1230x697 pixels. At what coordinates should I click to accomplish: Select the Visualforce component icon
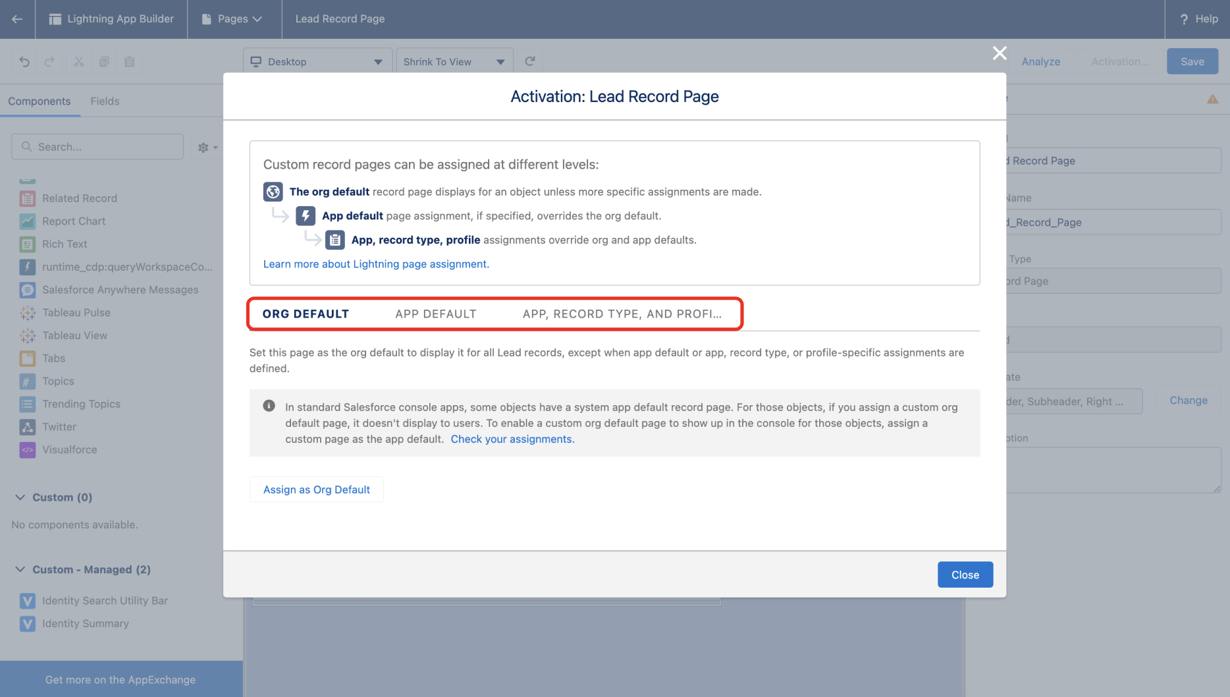tap(28, 449)
